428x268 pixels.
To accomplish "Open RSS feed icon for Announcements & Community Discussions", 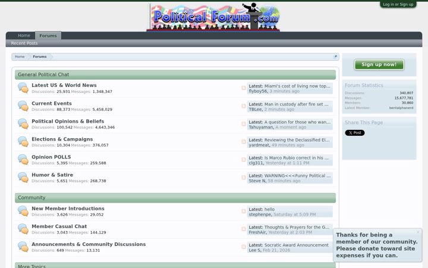I will coord(244,247).
